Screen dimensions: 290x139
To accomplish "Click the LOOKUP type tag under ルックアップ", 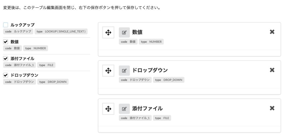I will (x=61, y=32).
